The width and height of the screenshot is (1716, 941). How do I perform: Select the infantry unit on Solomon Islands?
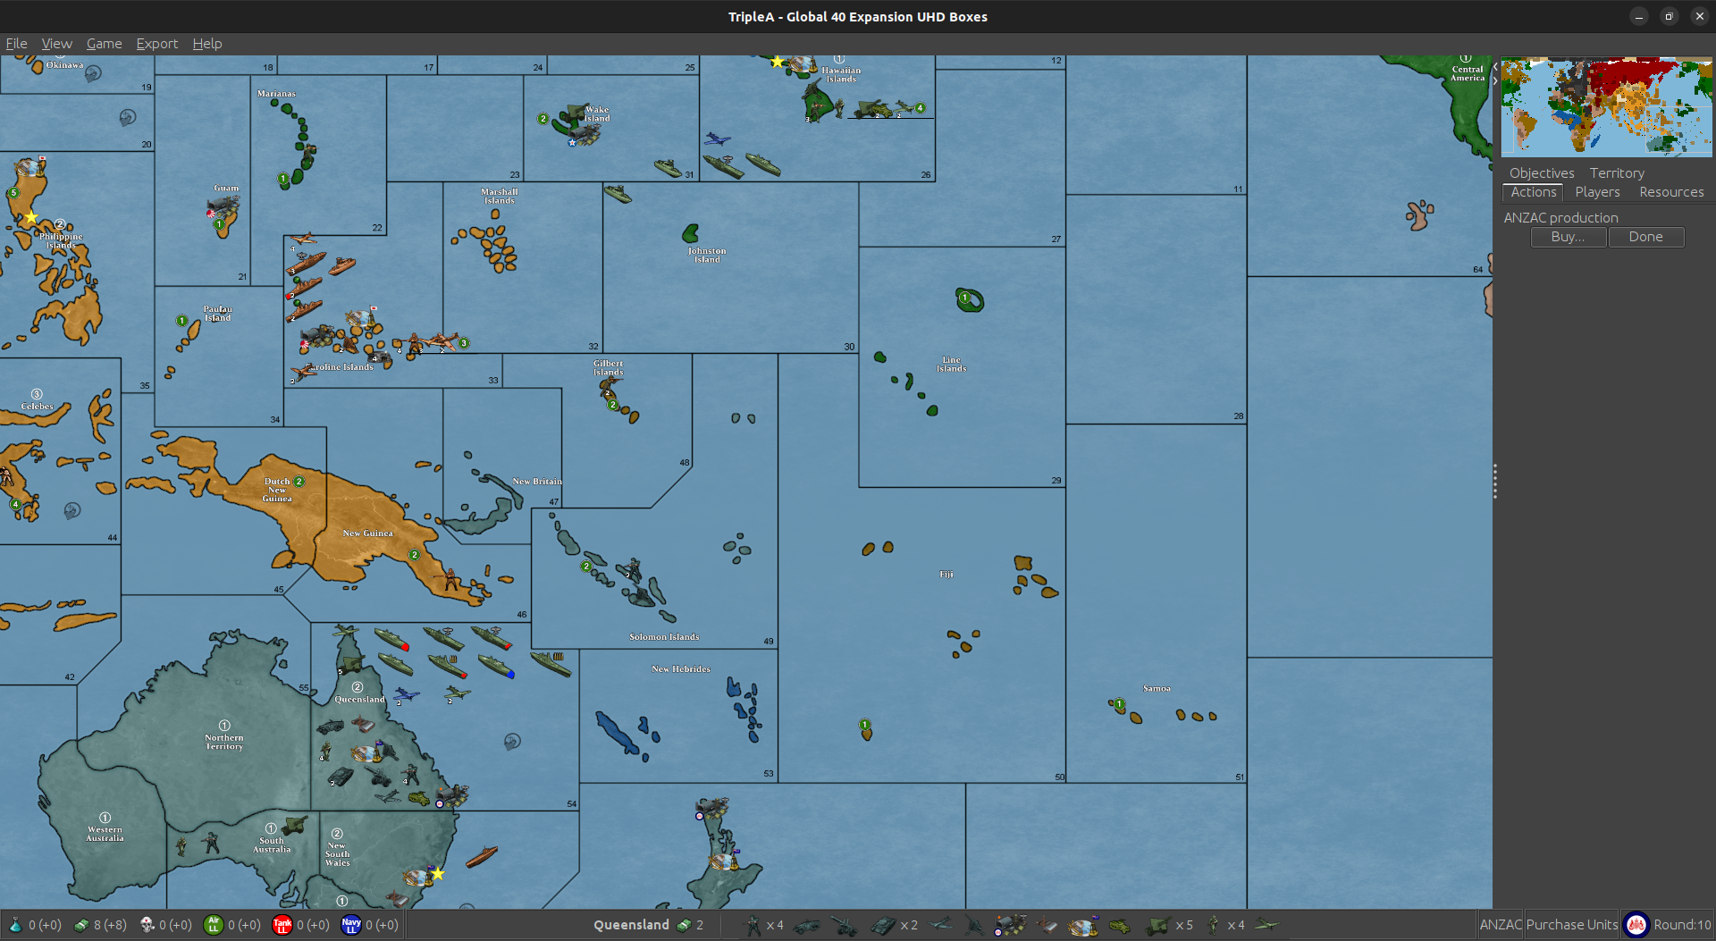[x=634, y=569]
